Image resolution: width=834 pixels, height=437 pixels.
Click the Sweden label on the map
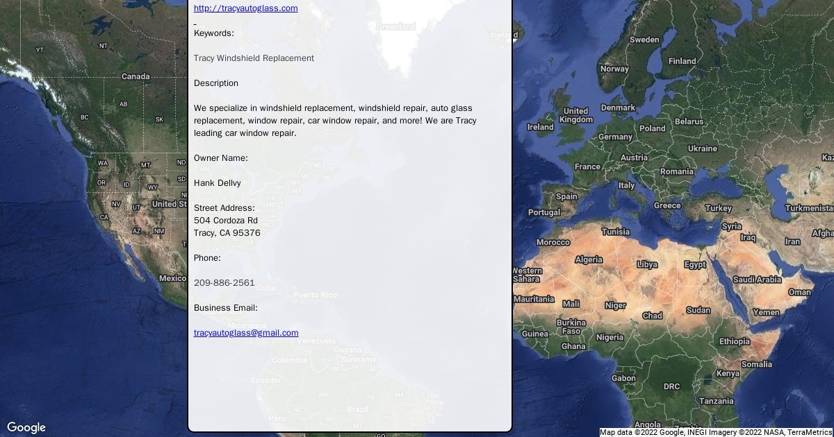tap(644, 40)
